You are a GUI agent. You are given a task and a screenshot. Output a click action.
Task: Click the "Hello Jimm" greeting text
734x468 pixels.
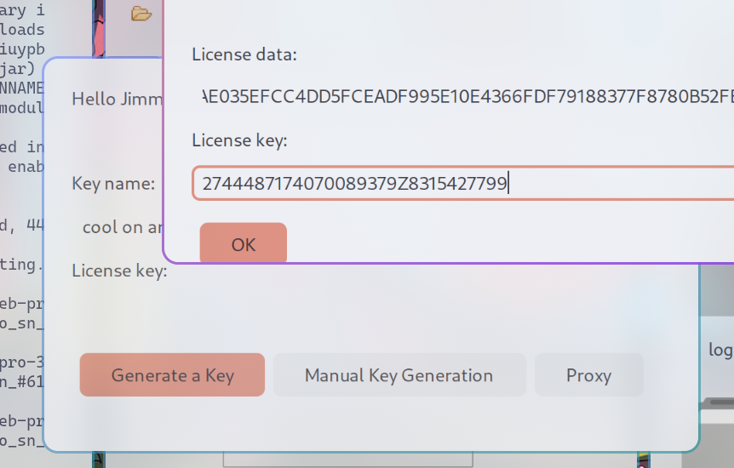(x=117, y=99)
